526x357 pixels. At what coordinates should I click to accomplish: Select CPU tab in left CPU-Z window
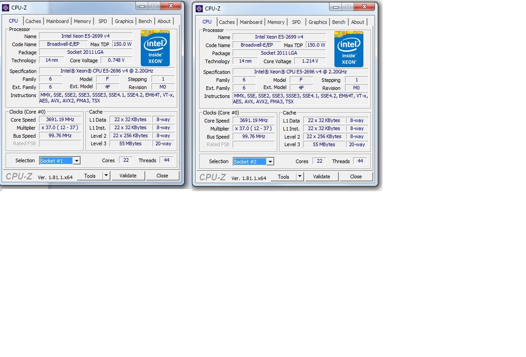pos(14,21)
